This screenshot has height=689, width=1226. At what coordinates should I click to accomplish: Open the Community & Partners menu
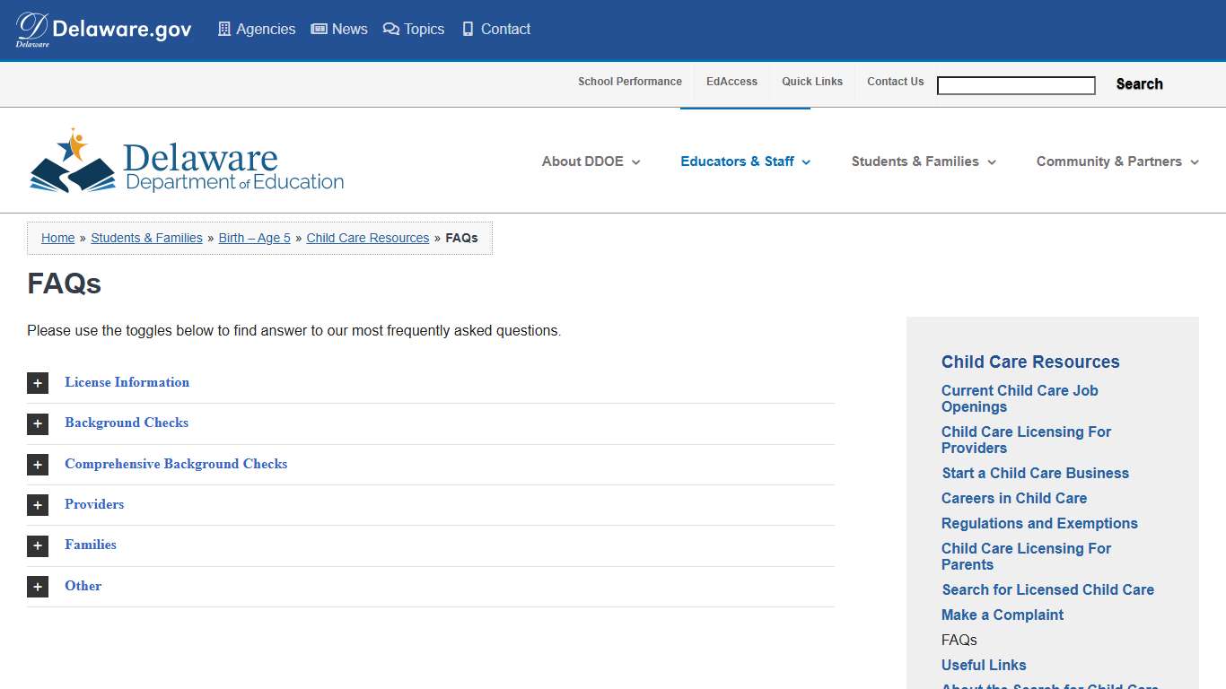pyautogui.click(x=1117, y=161)
